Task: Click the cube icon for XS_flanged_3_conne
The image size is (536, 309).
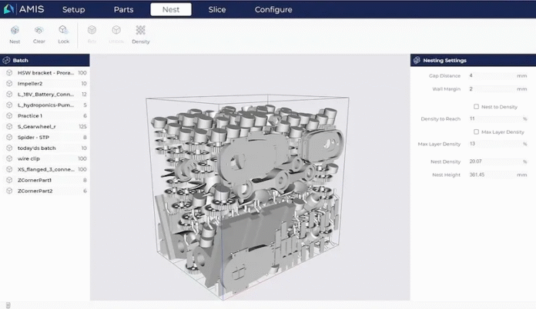Action: (x=9, y=169)
